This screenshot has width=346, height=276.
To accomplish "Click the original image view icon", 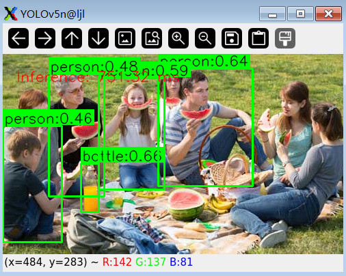I will [125, 38].
